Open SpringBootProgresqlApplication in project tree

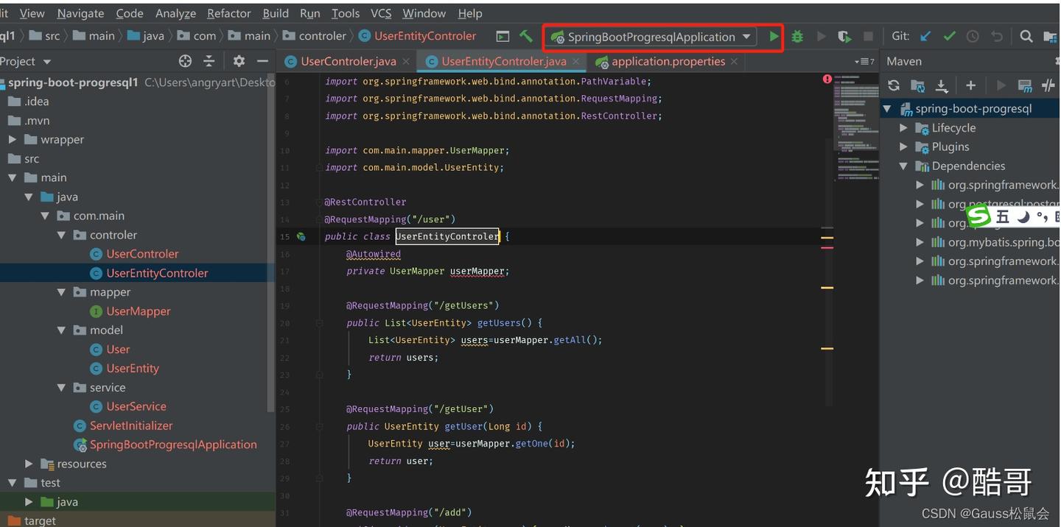173,445
